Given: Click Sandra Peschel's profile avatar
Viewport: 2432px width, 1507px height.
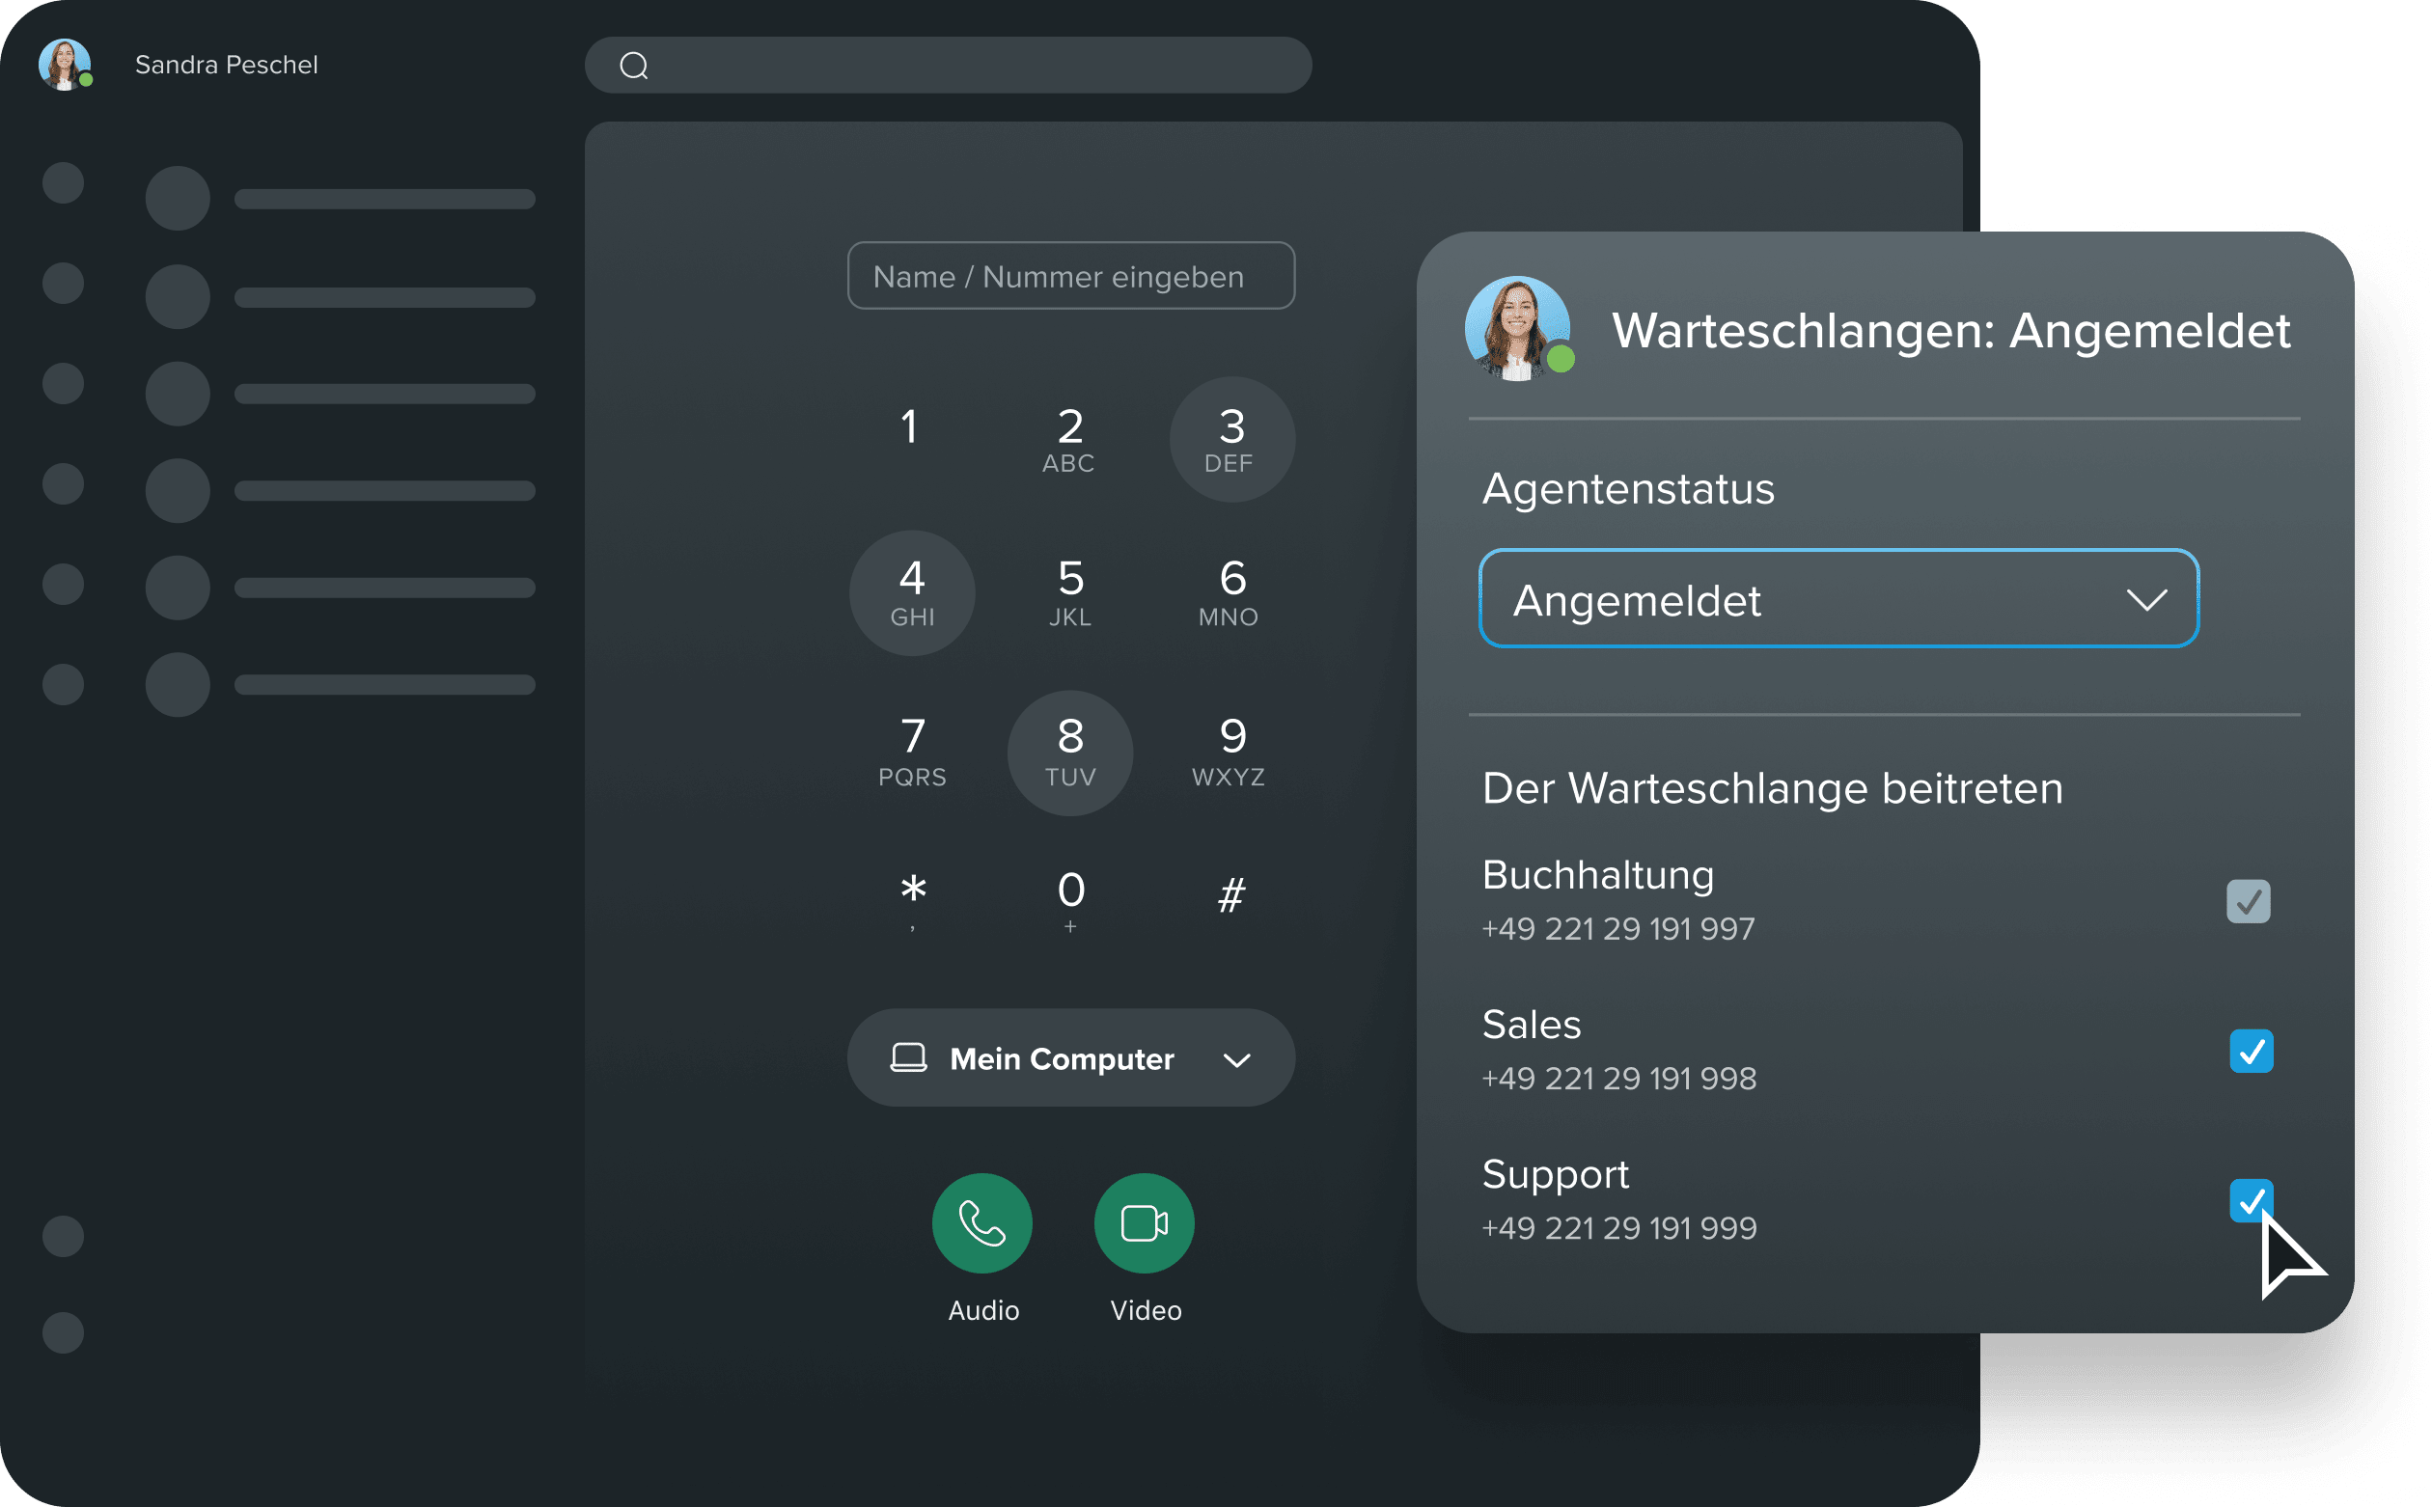Looking at the screenshot, I should point(64,64).
